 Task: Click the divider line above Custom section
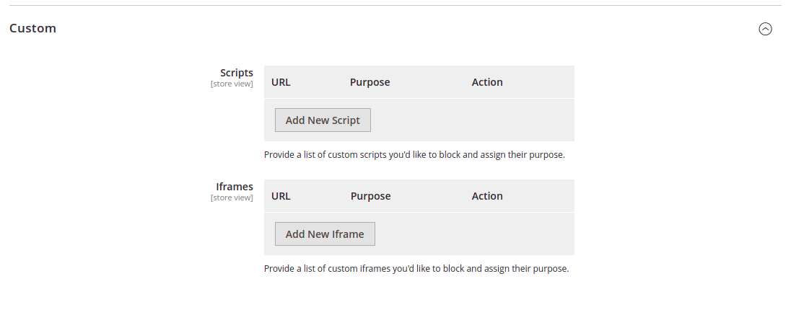coord(395,6)
